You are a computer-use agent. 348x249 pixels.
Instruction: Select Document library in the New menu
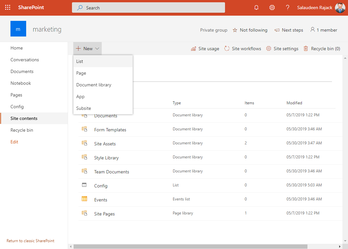click(93, 84)
